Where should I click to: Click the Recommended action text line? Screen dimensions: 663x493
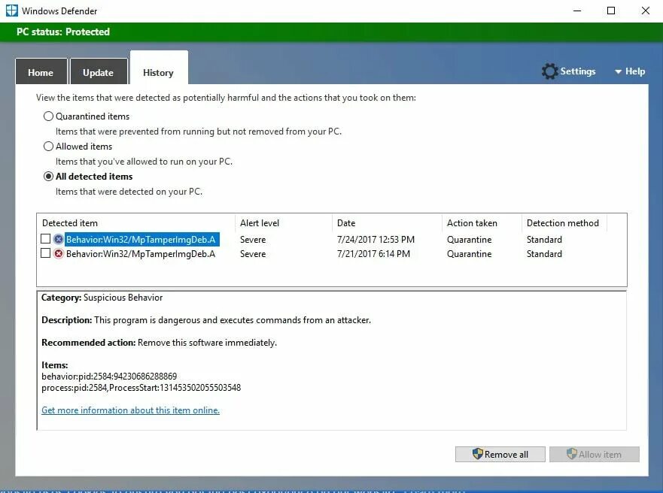tap(159, 342)
